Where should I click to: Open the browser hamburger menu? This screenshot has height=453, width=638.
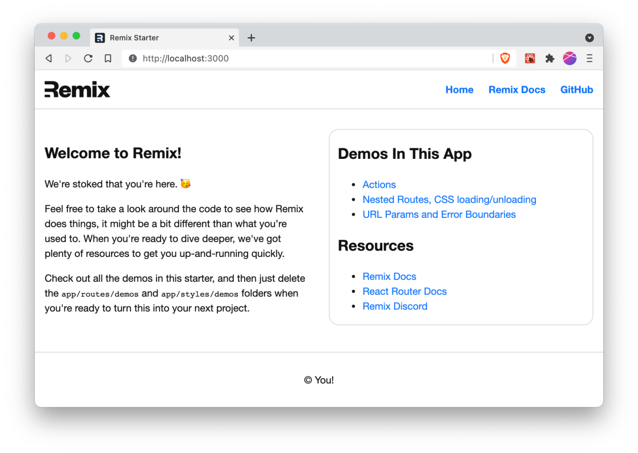click(589, 58)
